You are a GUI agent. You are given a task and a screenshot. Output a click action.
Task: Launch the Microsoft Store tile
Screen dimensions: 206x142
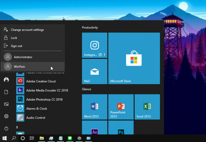134,58
